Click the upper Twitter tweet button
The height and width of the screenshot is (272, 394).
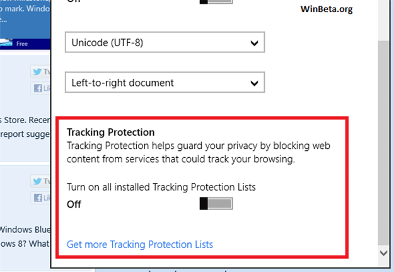click(41, 72)
